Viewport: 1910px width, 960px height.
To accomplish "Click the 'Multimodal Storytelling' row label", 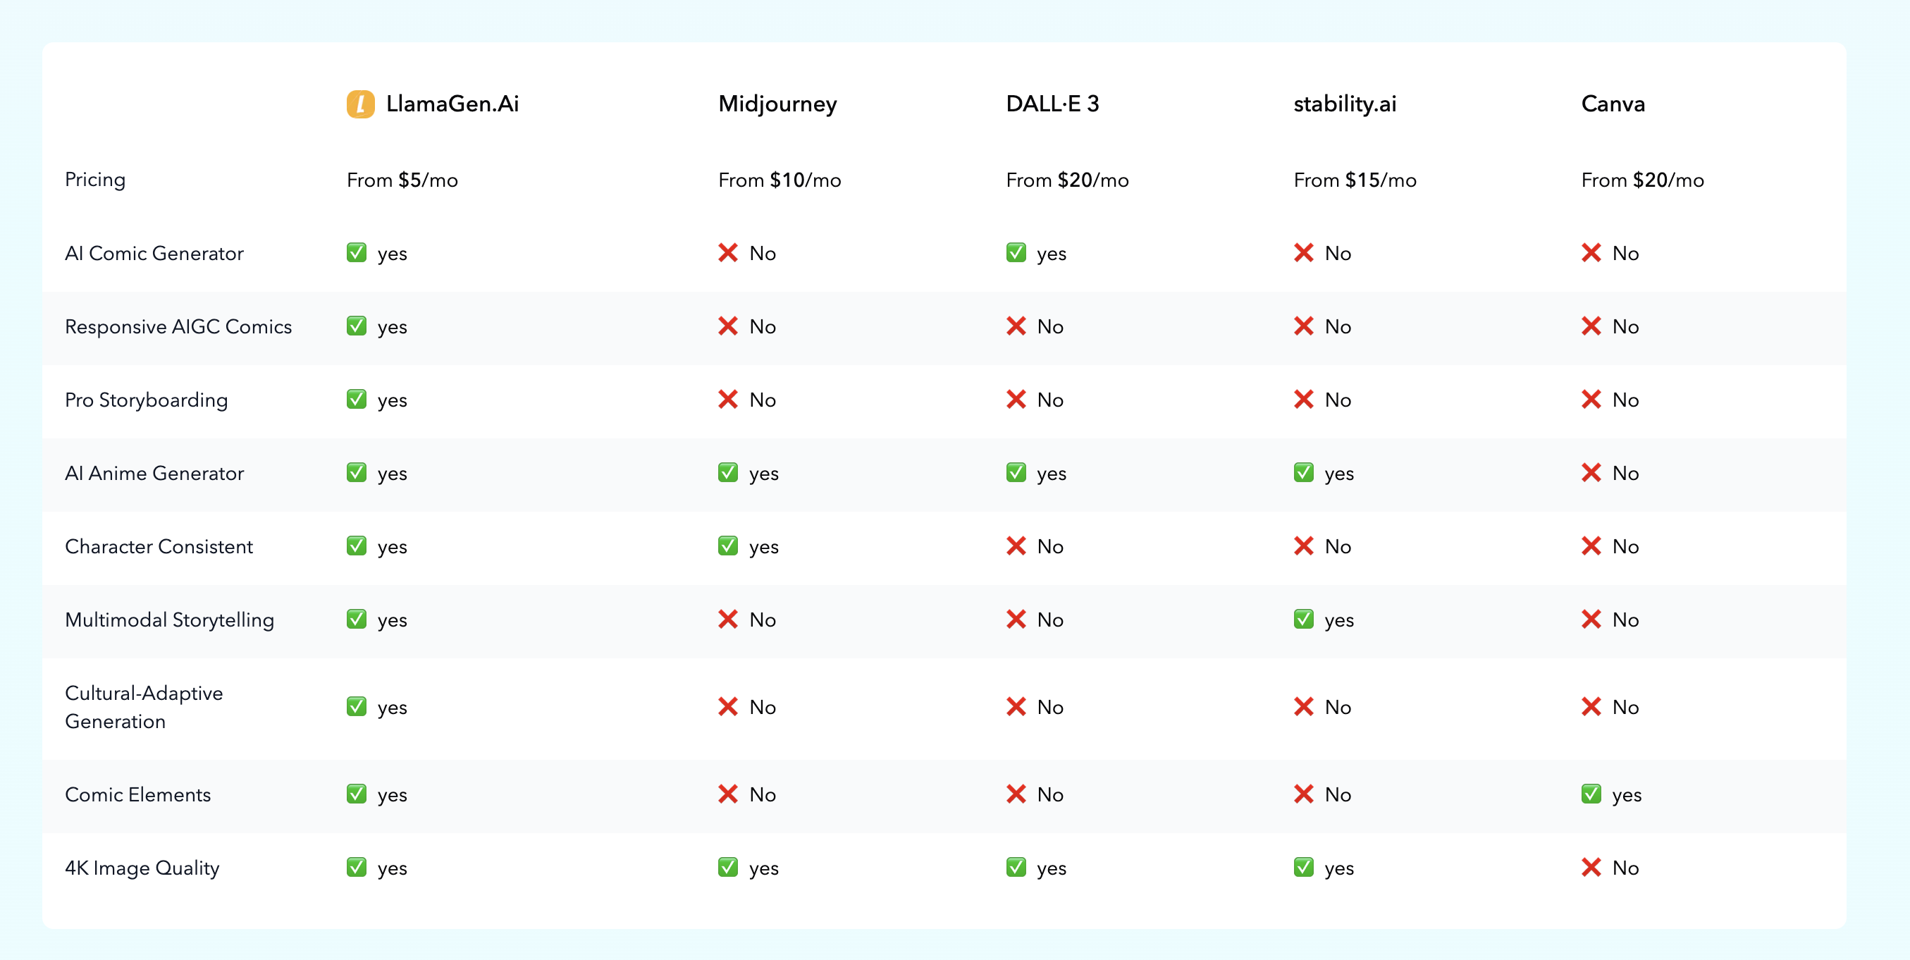I will pyautogui.click(x=169, y=620).
